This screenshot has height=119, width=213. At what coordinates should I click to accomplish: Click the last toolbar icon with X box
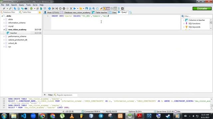click(122, 9)
